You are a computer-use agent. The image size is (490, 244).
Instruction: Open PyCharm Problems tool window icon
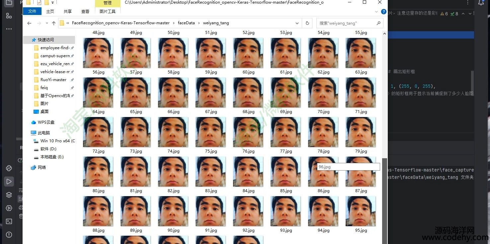point(9,235)
